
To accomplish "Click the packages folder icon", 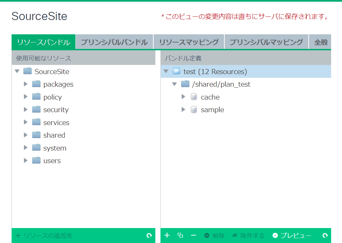I will (x=36, y=84).
